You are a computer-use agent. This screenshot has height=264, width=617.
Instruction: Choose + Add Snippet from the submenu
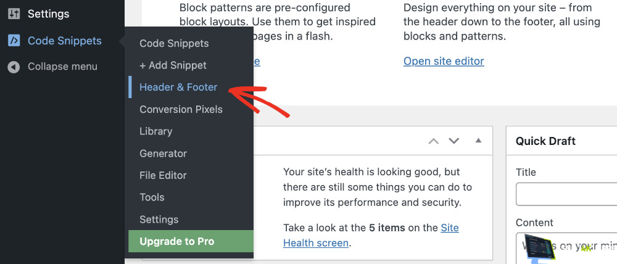(x=173, y=65)
